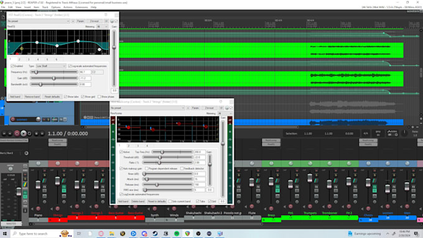Select ReaEQ band tab 3

(29, 59)
